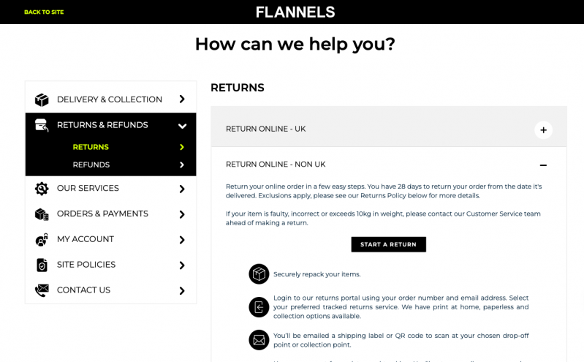
Task: Click the My Account person icon
Action: 42,240
